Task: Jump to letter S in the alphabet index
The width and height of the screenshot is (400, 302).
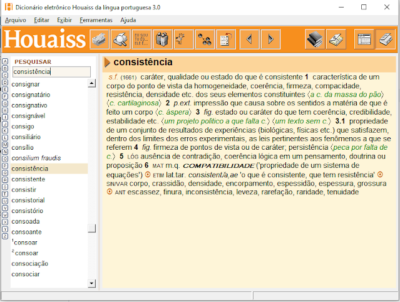Action: [5, 187]
